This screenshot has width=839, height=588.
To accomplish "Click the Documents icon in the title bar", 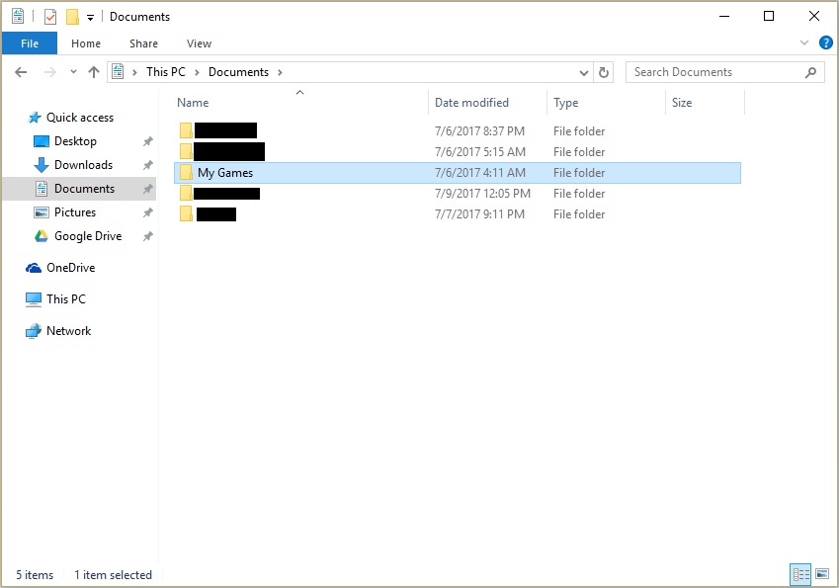I will tap(18, 17).
